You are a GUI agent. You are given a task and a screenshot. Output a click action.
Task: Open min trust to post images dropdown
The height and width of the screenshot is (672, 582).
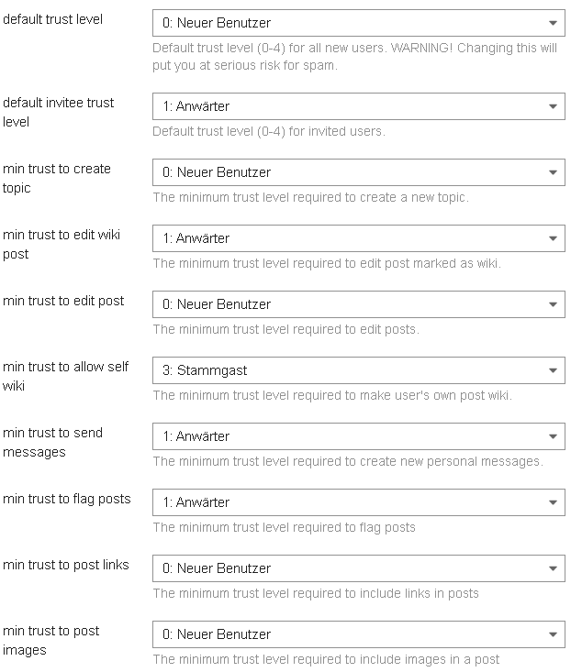[358, 634]
